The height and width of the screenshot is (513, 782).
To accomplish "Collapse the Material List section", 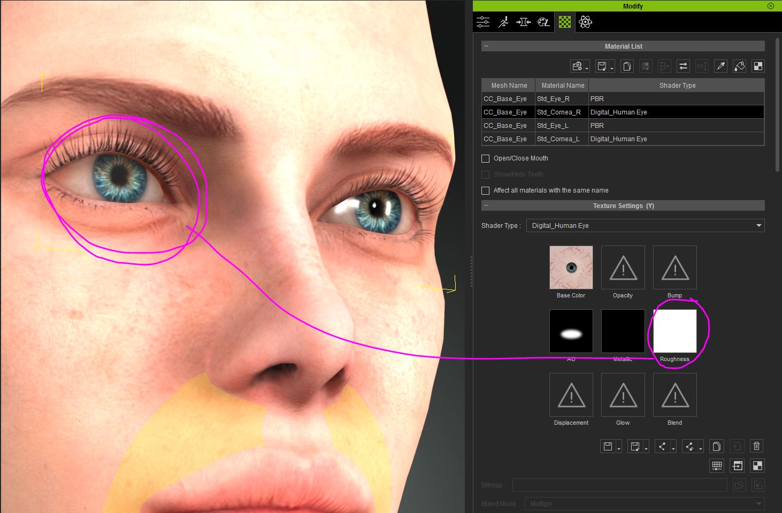I will 486,47.
